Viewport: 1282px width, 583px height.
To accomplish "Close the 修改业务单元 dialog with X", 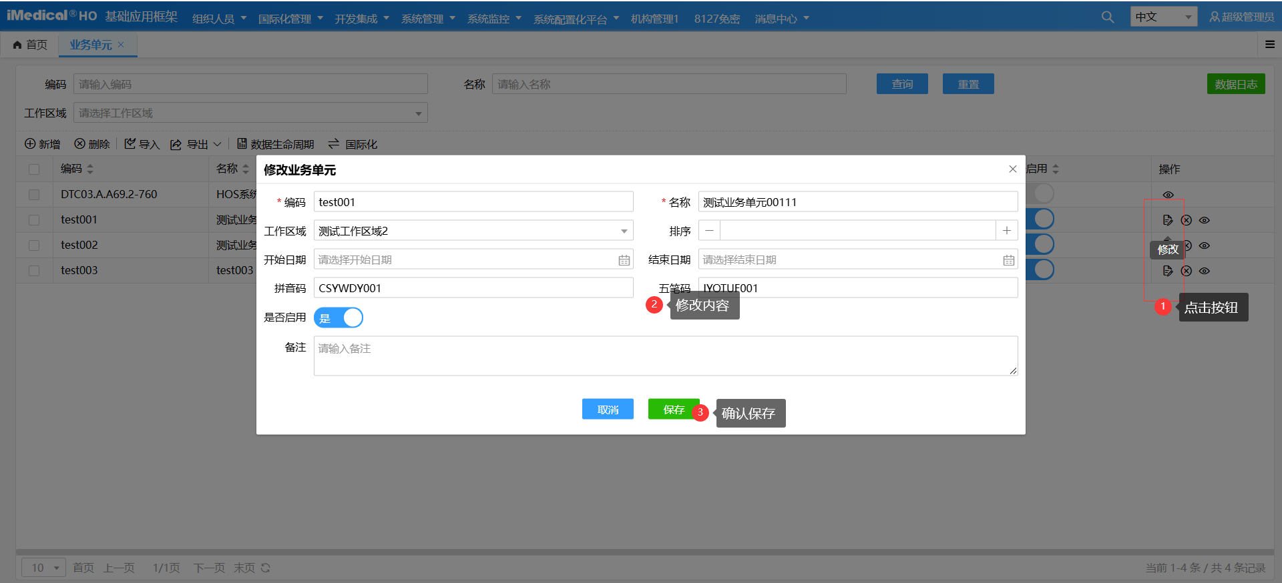I will (x=1012, y=169).
